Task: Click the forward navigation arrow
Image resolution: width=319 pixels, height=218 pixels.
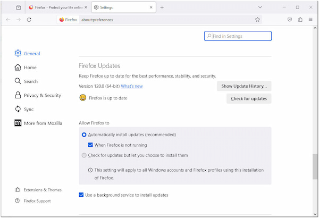Action: tap(19, 20)
